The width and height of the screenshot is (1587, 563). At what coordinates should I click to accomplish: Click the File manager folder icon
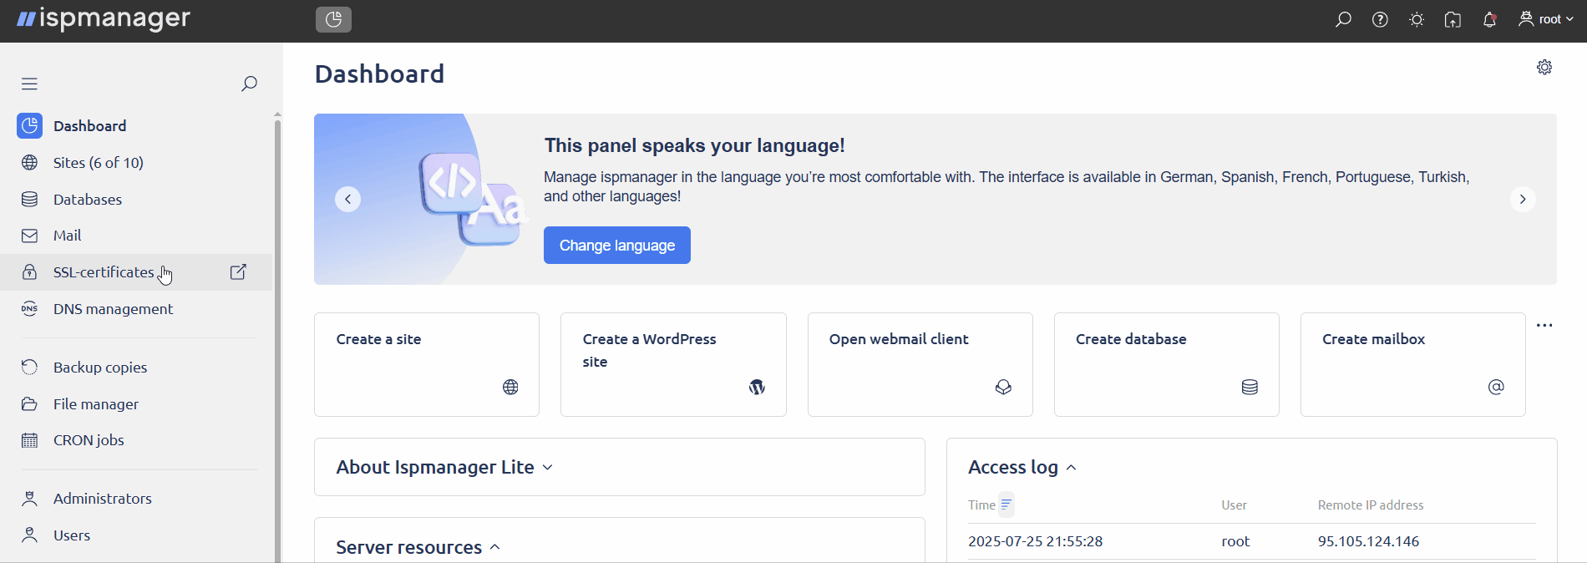pos(29,404)
